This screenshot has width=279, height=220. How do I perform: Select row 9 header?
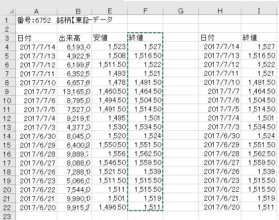tap(7, 92)
